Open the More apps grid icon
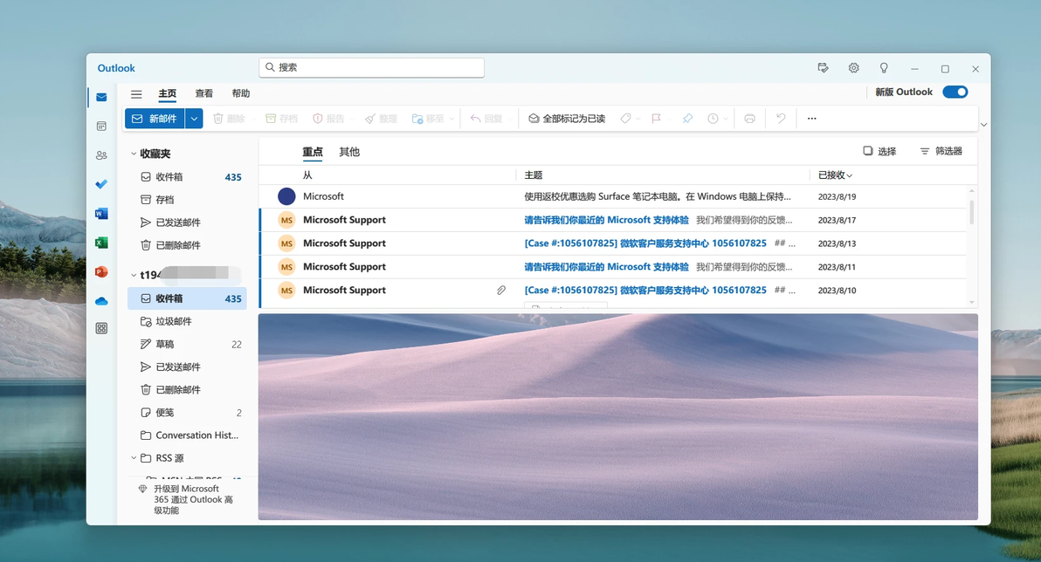 click(x=101, y=328)
